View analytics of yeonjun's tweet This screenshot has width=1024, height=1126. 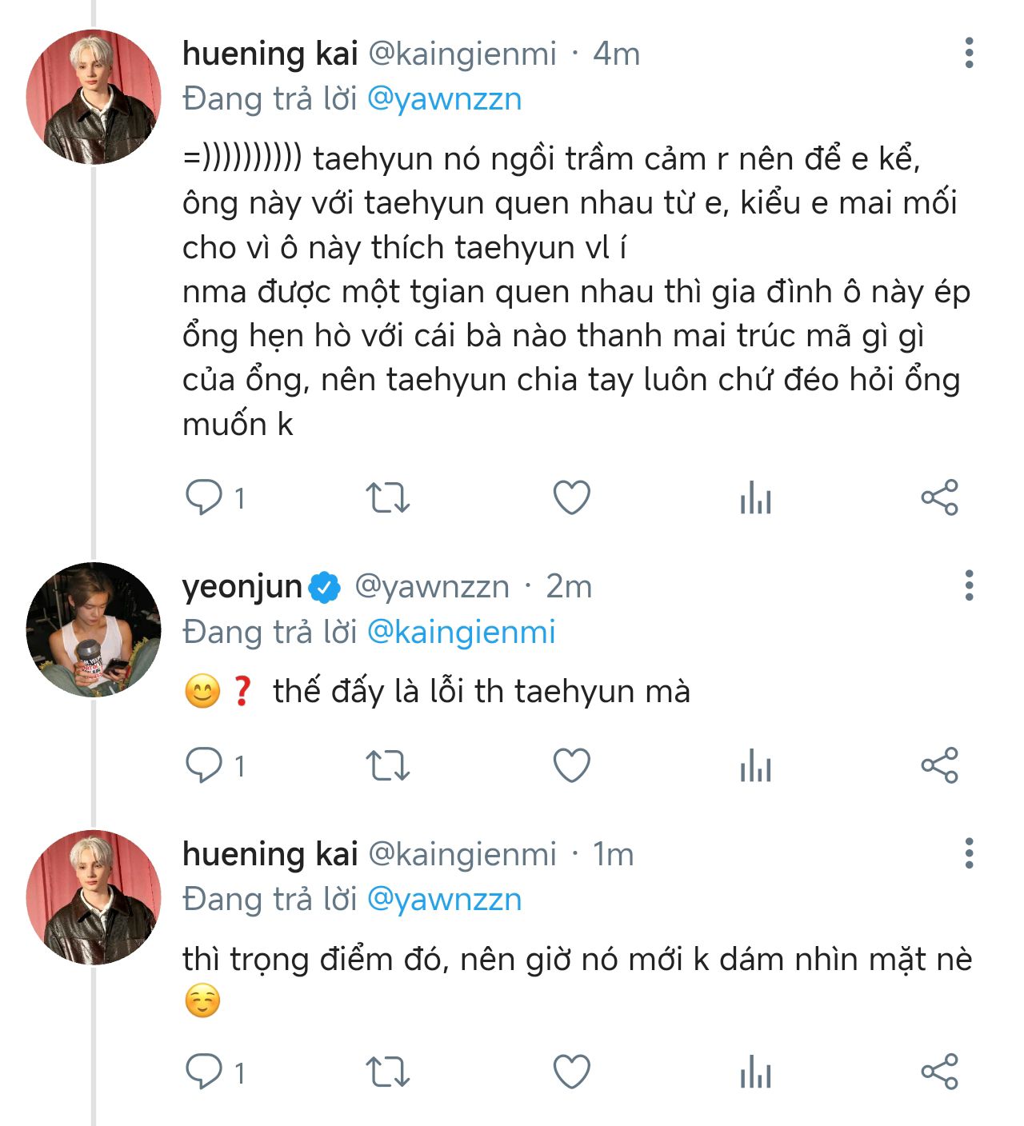(755, 765)
